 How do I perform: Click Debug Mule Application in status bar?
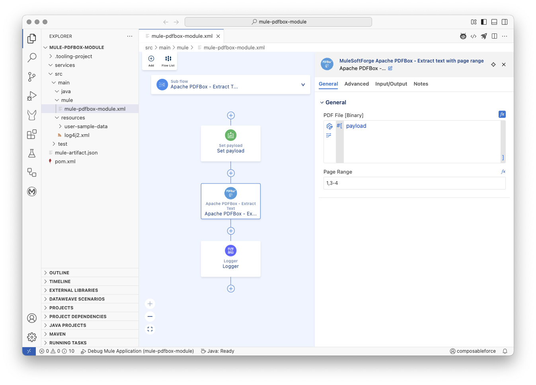coord(137,351)
